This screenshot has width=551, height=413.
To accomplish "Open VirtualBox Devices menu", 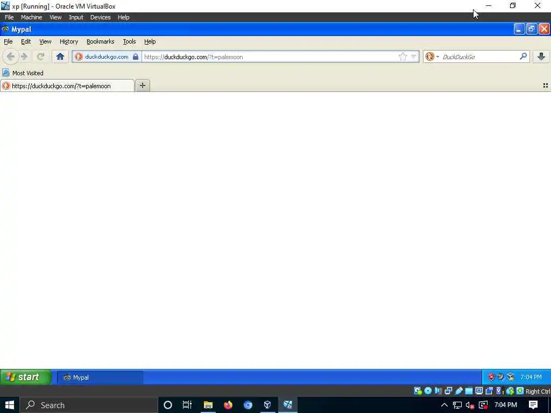I will [100, 17].
